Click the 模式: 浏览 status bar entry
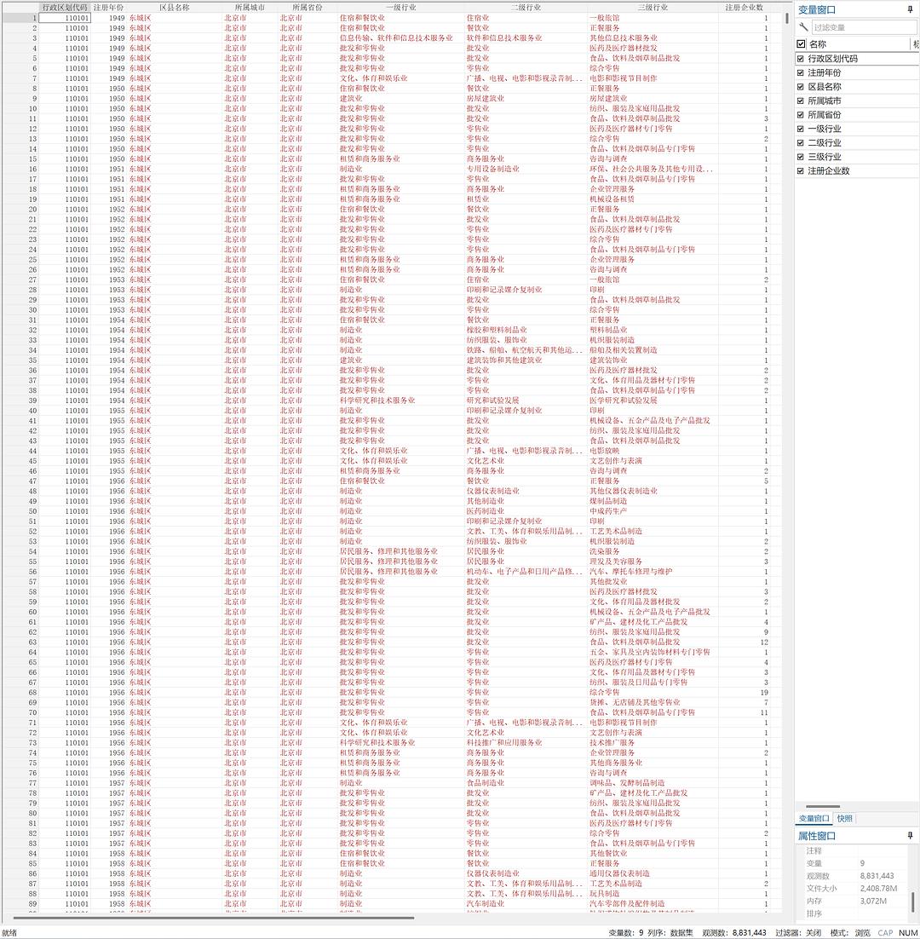This screenshot has width=920, height=939. (x=850, y=932)
